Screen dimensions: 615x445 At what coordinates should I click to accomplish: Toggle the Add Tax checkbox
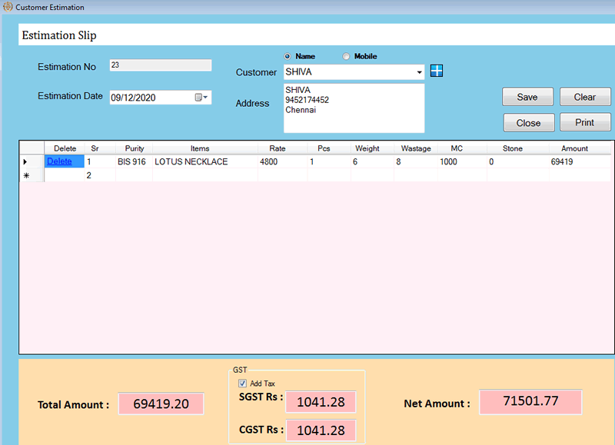click(x=242, y=383)
